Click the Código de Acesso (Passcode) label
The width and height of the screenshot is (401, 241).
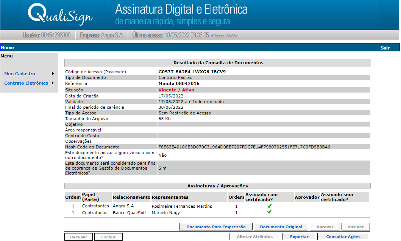click(x=96, y=72)
